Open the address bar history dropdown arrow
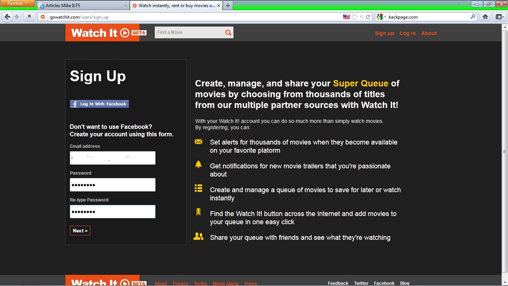 tap(361, 17)
